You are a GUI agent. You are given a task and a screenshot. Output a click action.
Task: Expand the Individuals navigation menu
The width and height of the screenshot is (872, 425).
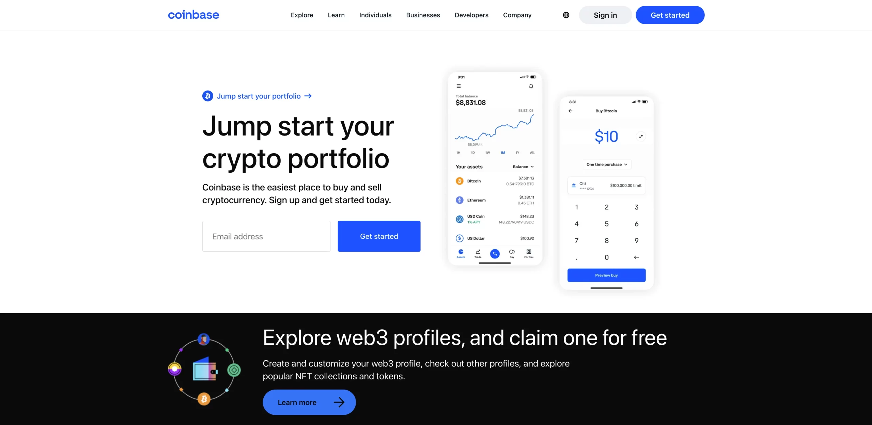pyautogui.click(x=375, y=15)
